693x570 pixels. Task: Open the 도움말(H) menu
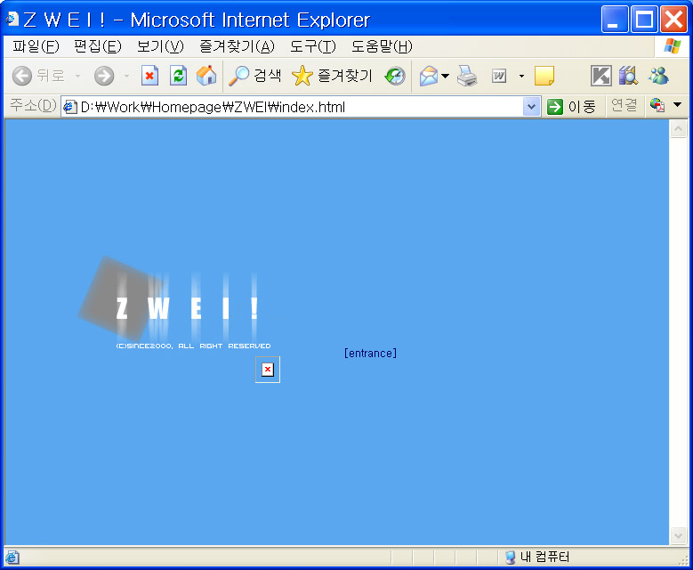(382, 46)
